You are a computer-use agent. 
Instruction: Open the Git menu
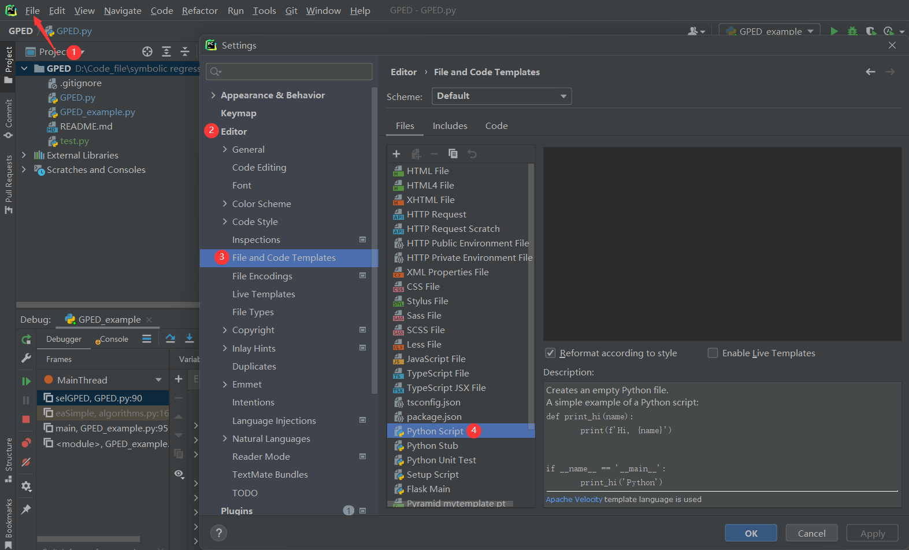(291, 10)
